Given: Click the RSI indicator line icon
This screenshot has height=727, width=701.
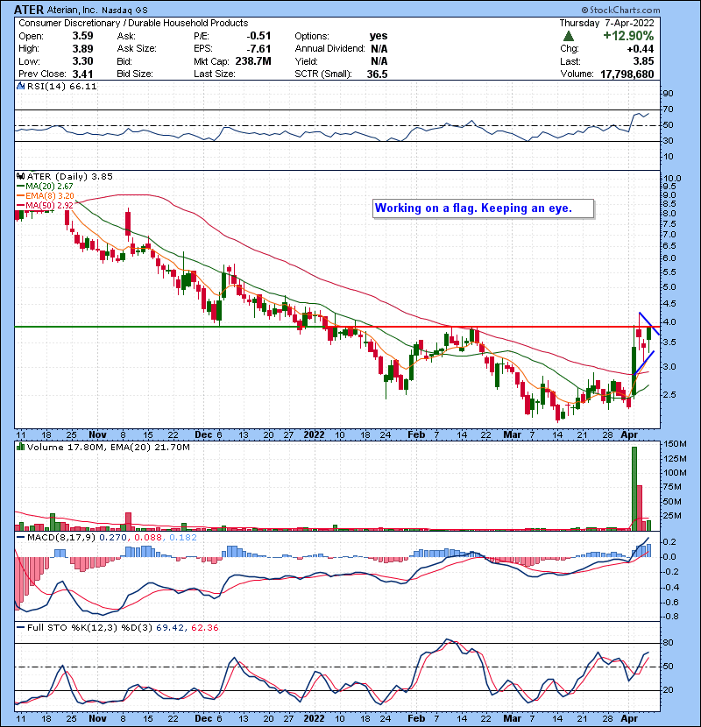Looking at the screenshot, I should coord(20,86).
